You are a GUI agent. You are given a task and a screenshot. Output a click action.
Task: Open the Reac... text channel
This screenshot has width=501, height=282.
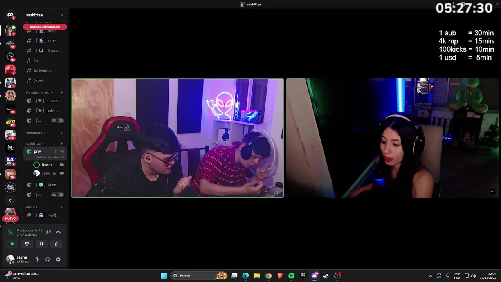(x=44, y=51)
